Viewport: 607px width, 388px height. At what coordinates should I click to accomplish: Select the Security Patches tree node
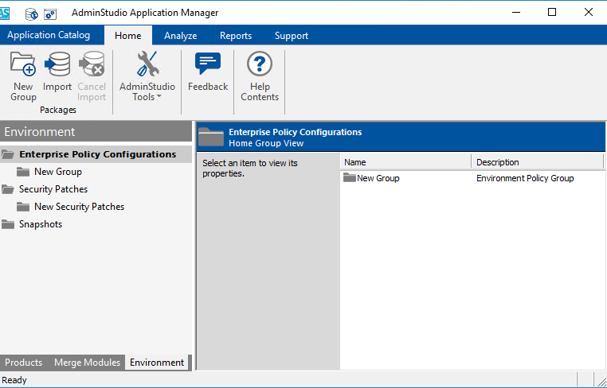point(53,189)
